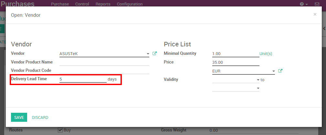Click the Discard button
This screenshot has height=135, width=326.
pyautogui.click(x=40, y=118)
